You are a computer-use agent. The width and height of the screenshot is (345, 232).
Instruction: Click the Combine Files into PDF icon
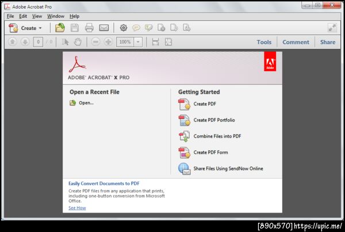point(184,136)
